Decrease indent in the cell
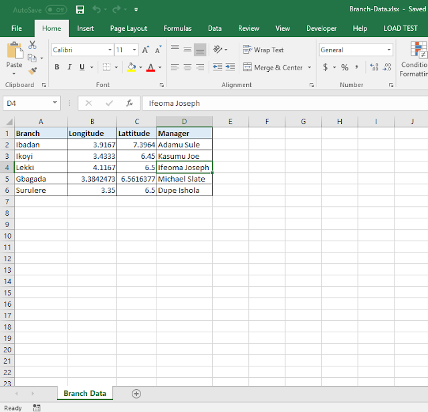Image resolution: width=428 pixels, height=412 pixels. [x=217, y=67]
